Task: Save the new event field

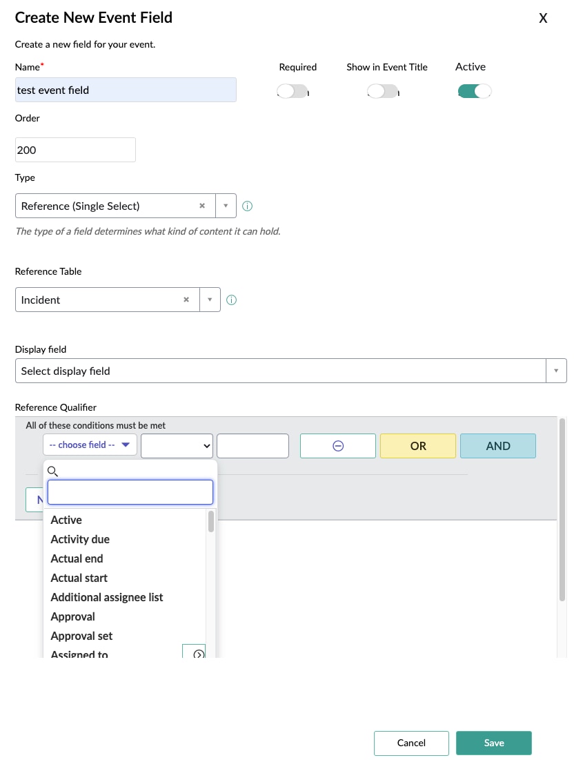Action: pyautogui.click(x=493, y=743)
